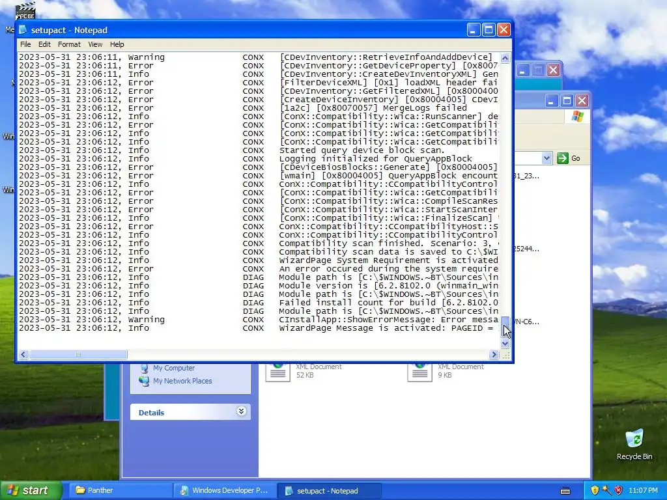Open the Help menu in Notepad
Image resolution: width=667 pixels, height=500 pixels.
point(117,44)
